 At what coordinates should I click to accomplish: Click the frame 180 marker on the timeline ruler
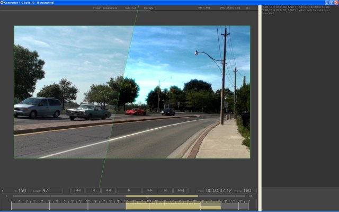(x=149, y=201)
